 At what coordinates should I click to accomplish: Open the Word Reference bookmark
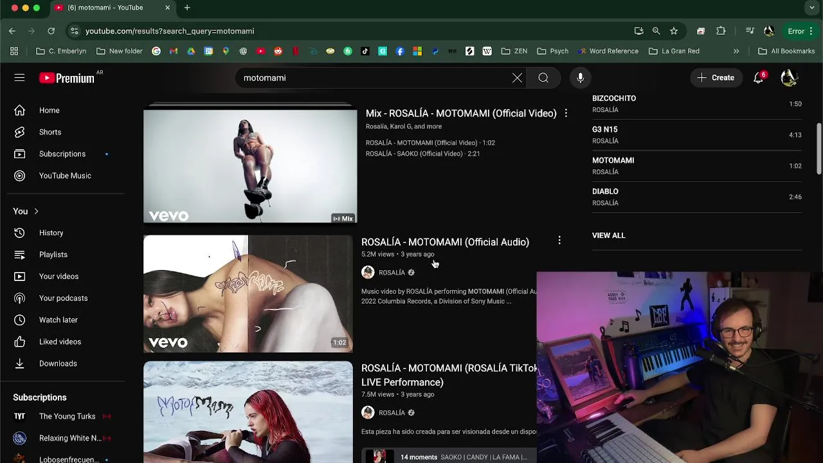(608, 51)
